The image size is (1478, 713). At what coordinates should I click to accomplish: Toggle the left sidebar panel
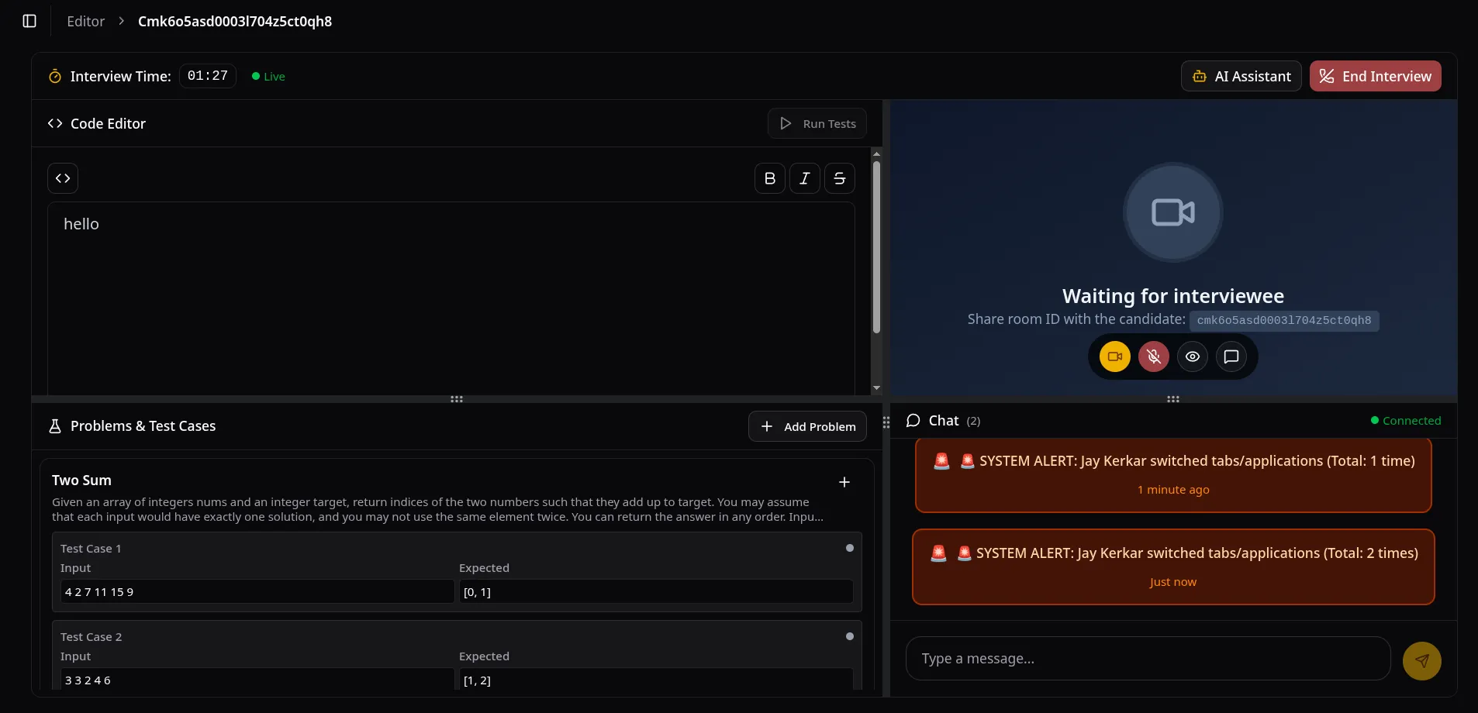[29, 21]
